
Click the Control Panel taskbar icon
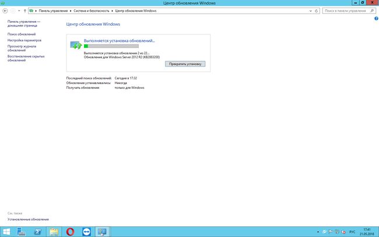pyautogui.click(x=103, y=232)
